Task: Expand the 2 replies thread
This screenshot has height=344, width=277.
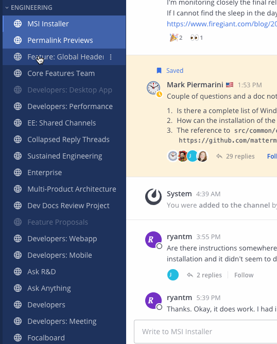Action: pyautogui.click(x=204, y=275)
